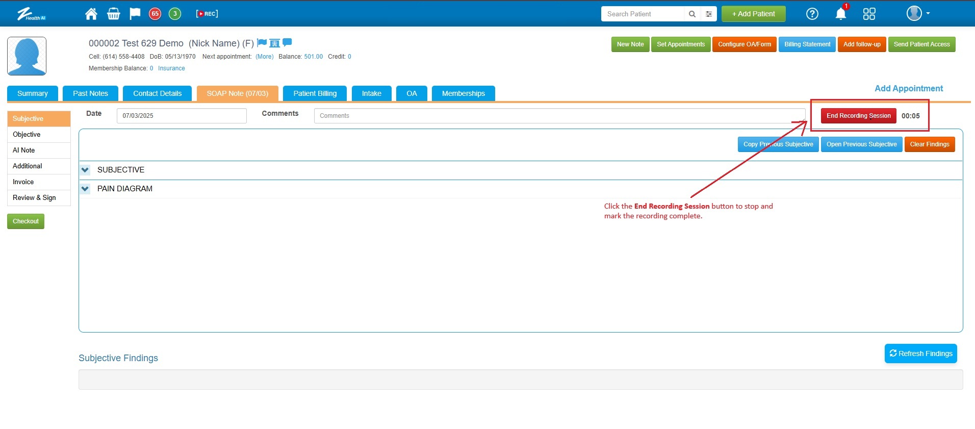Open the Insurance link
Image resolution: width=975 pixels, height=429 pixels.
(x=171, y=68)
